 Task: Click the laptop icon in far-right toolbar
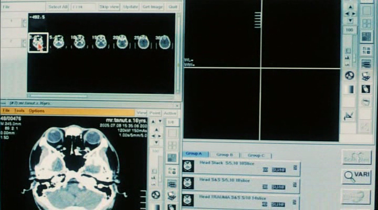point(366,76)
